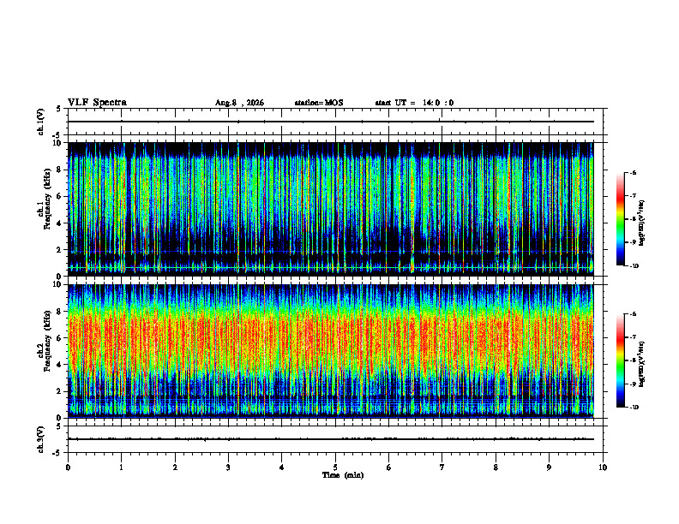The width and height of the screenshot is (679, 524).
Task: Click the "-10" label on ch.2 color bar
Action: (634, 408)
